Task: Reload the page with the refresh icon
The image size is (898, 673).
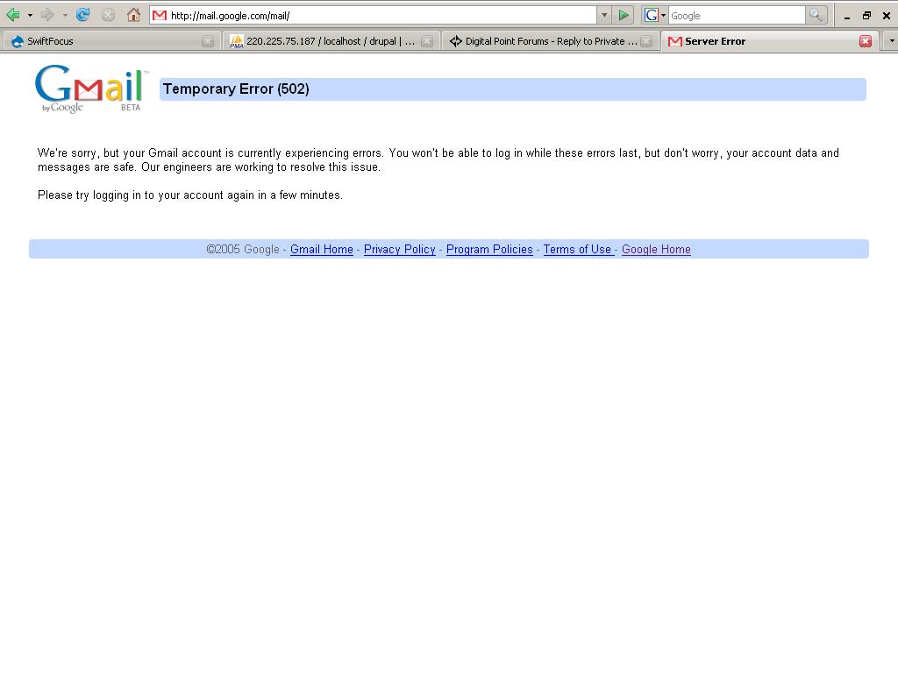Action: click(83, 15)
